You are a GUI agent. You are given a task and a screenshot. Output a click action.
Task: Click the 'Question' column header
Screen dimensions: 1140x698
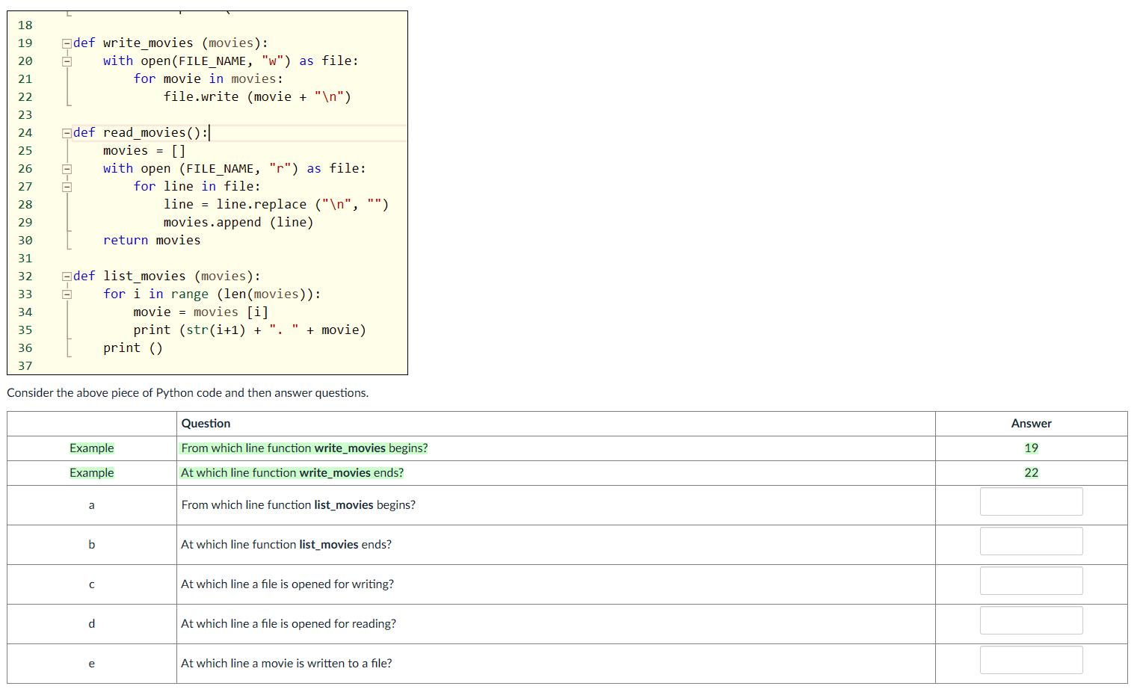point(206,423)
